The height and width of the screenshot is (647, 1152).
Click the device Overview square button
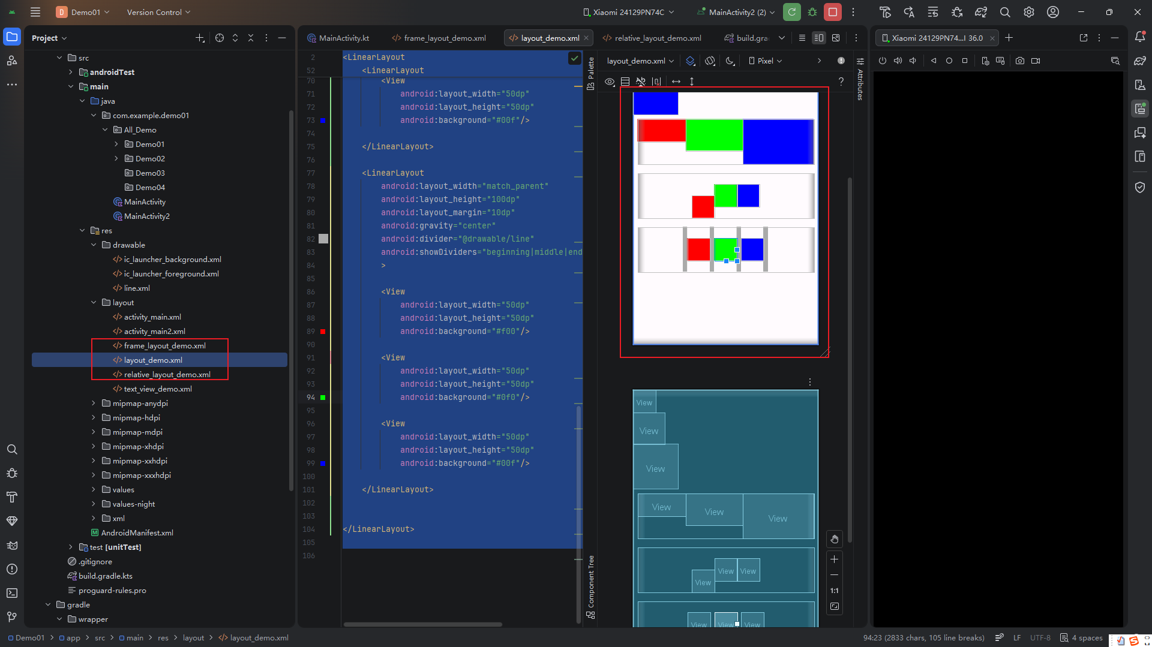[x=965, y=61]
